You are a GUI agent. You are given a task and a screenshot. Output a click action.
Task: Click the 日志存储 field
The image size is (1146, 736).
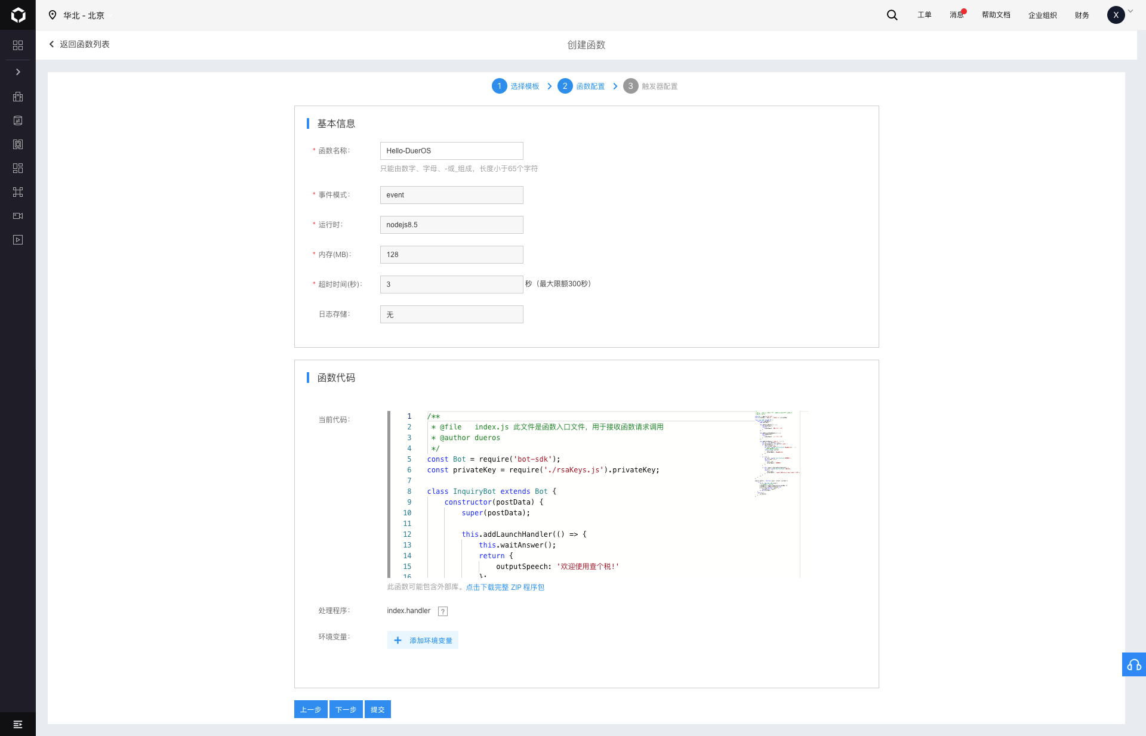click(x=452, y=314)
